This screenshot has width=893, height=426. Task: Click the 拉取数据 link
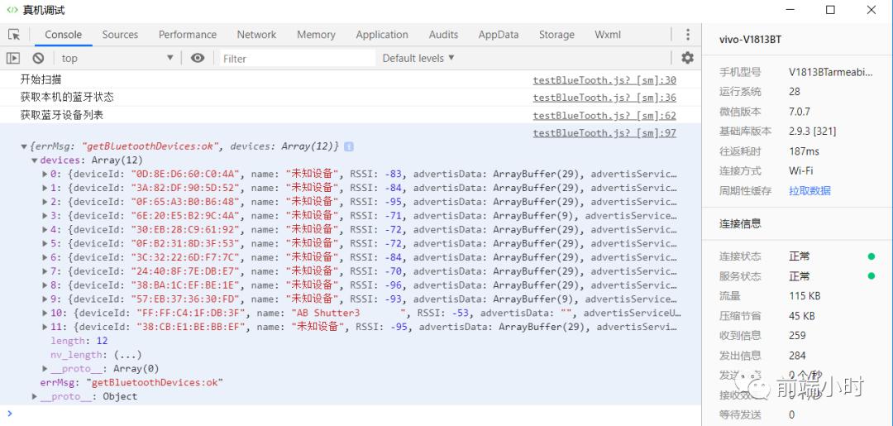click(809, 191)
